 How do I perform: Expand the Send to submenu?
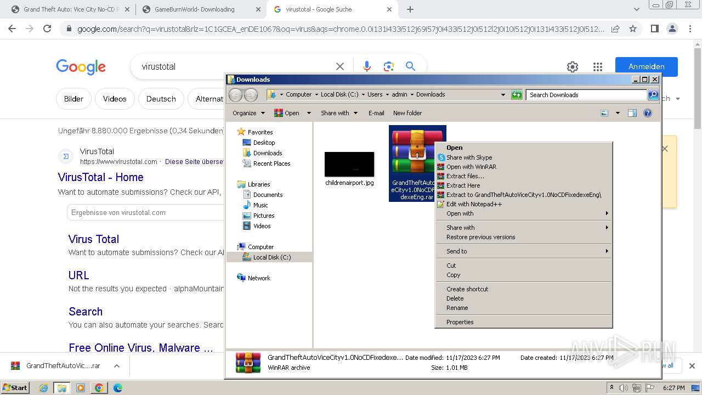point(524,251)
